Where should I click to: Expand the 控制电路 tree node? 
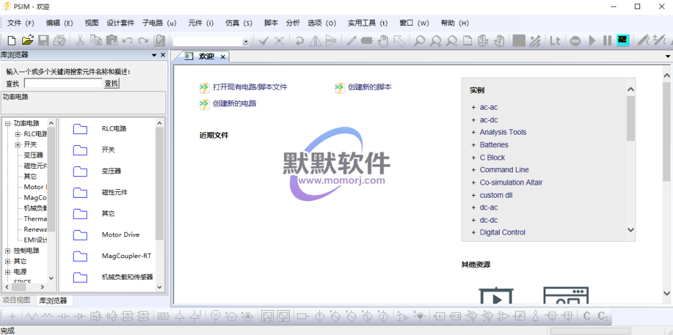click(x=7, y=250)
